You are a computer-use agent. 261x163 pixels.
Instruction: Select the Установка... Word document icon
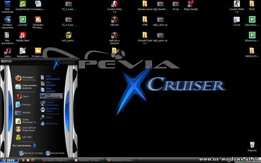pos(38,6)
